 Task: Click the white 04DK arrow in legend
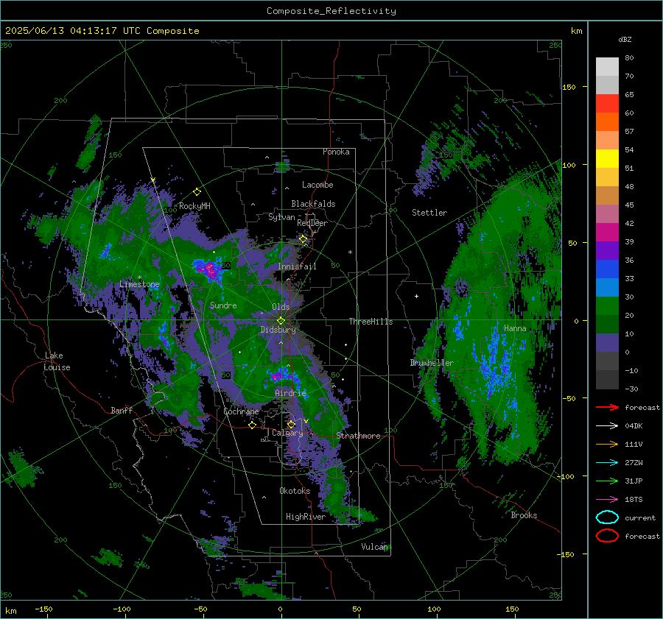click(x=607, y=425)
